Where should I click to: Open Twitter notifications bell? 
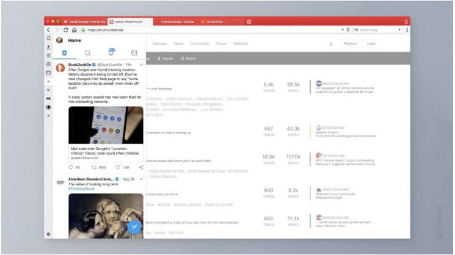click(111, 52)
